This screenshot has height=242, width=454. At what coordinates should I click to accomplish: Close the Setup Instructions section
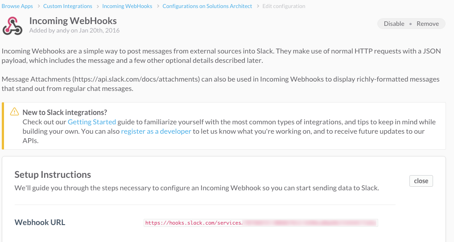point(421,181)
